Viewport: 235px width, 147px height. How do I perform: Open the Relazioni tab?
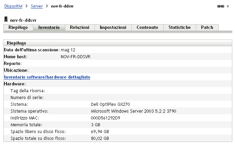point(79,28)
